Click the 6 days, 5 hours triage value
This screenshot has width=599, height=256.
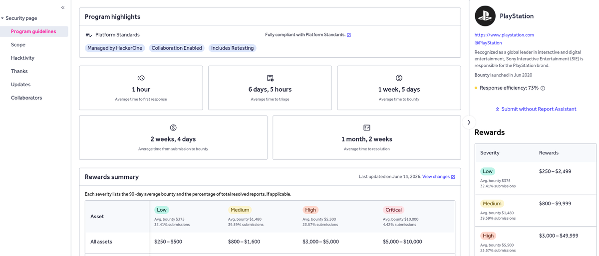(x=270, y=90)
